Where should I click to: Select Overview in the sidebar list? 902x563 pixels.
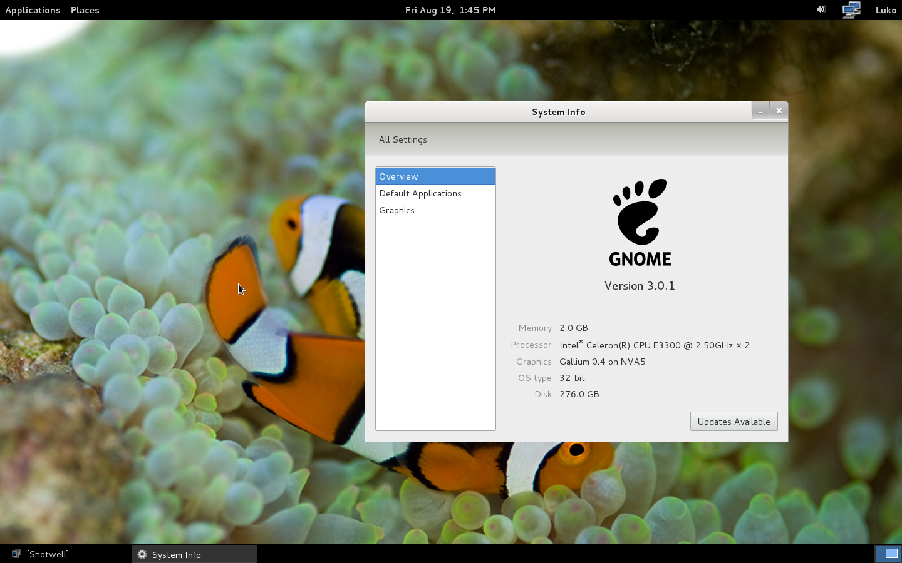[x=435, y=176]
